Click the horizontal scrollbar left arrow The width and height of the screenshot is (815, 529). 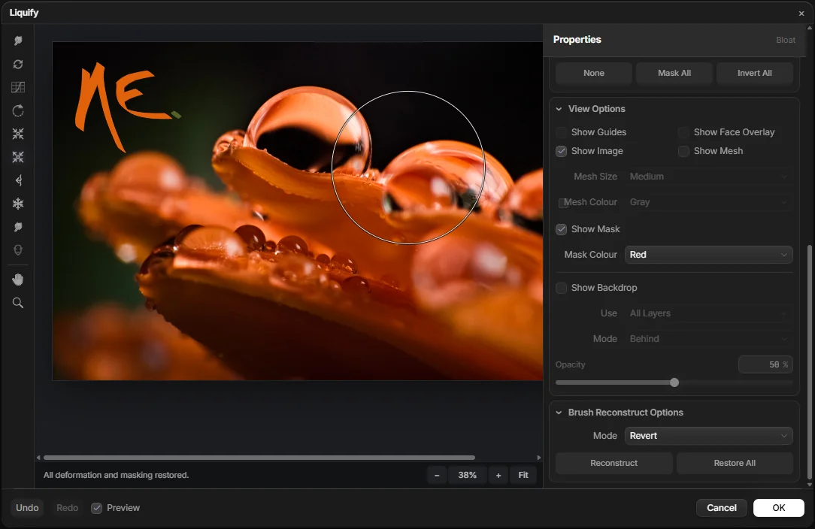pyautogui.click(x=38, y=458)
